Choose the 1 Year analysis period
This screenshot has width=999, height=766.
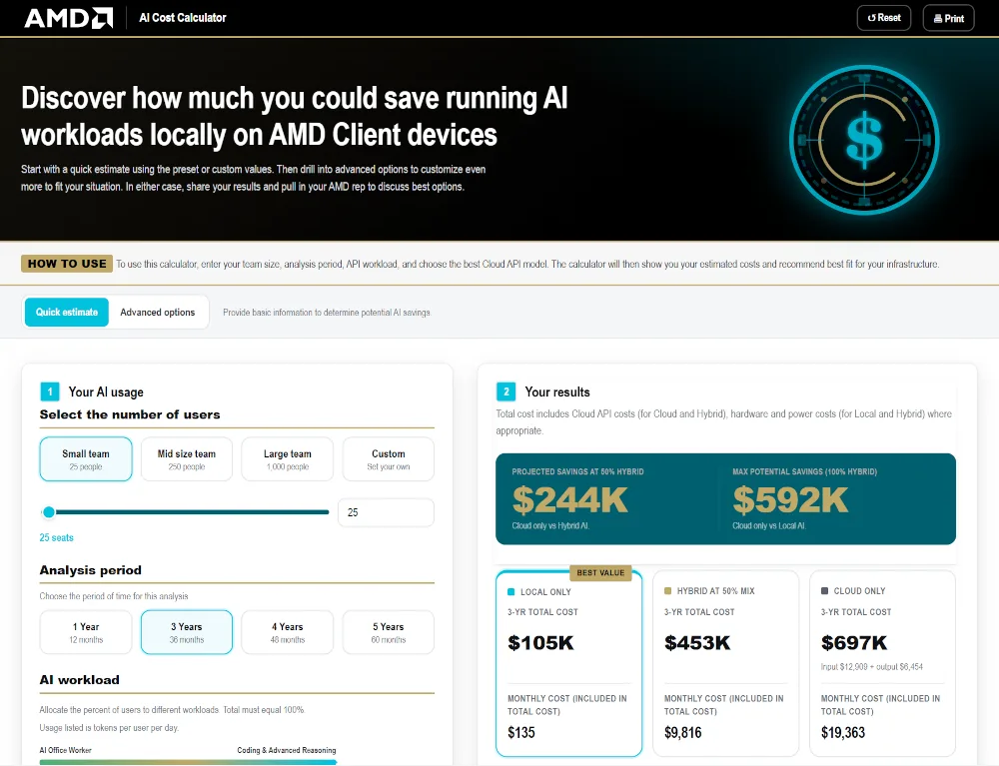click(86, 632)
